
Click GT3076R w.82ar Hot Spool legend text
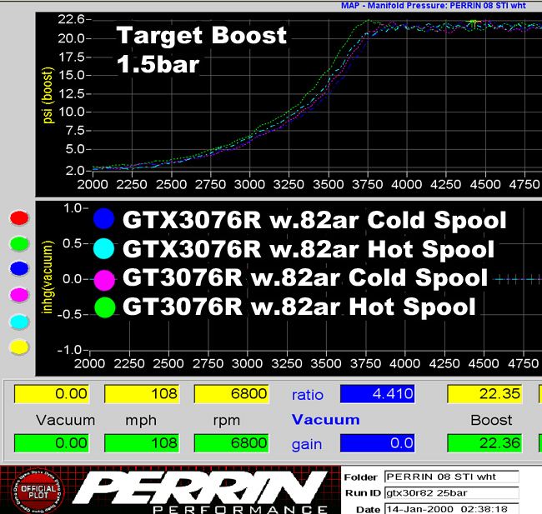pyautogui.click(x=299, y=307)
